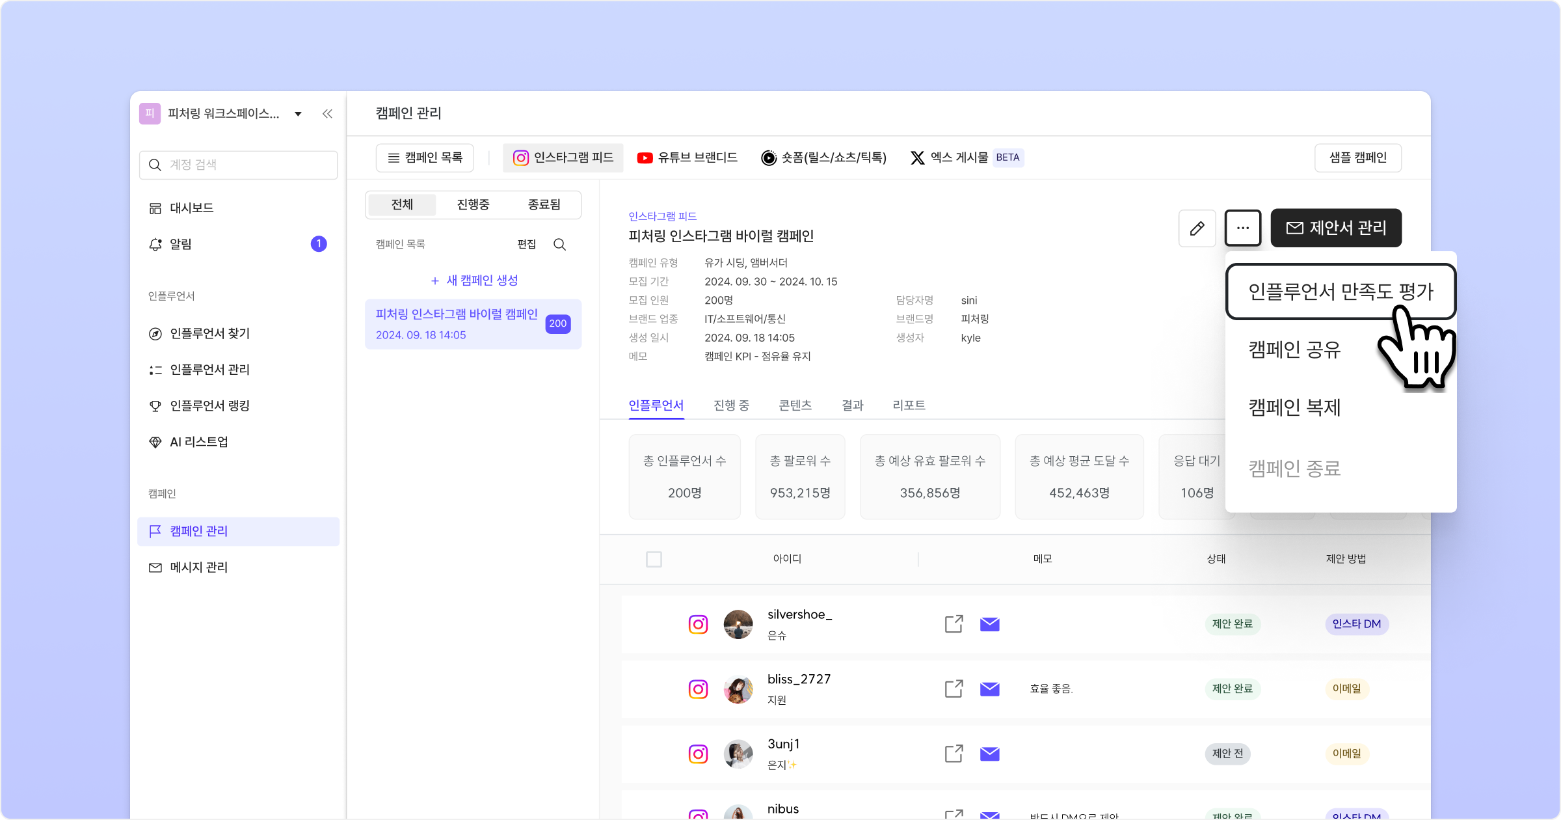Click Instagram icon in 3unj1 row
Screen dimensions: 1561x820
698,754
